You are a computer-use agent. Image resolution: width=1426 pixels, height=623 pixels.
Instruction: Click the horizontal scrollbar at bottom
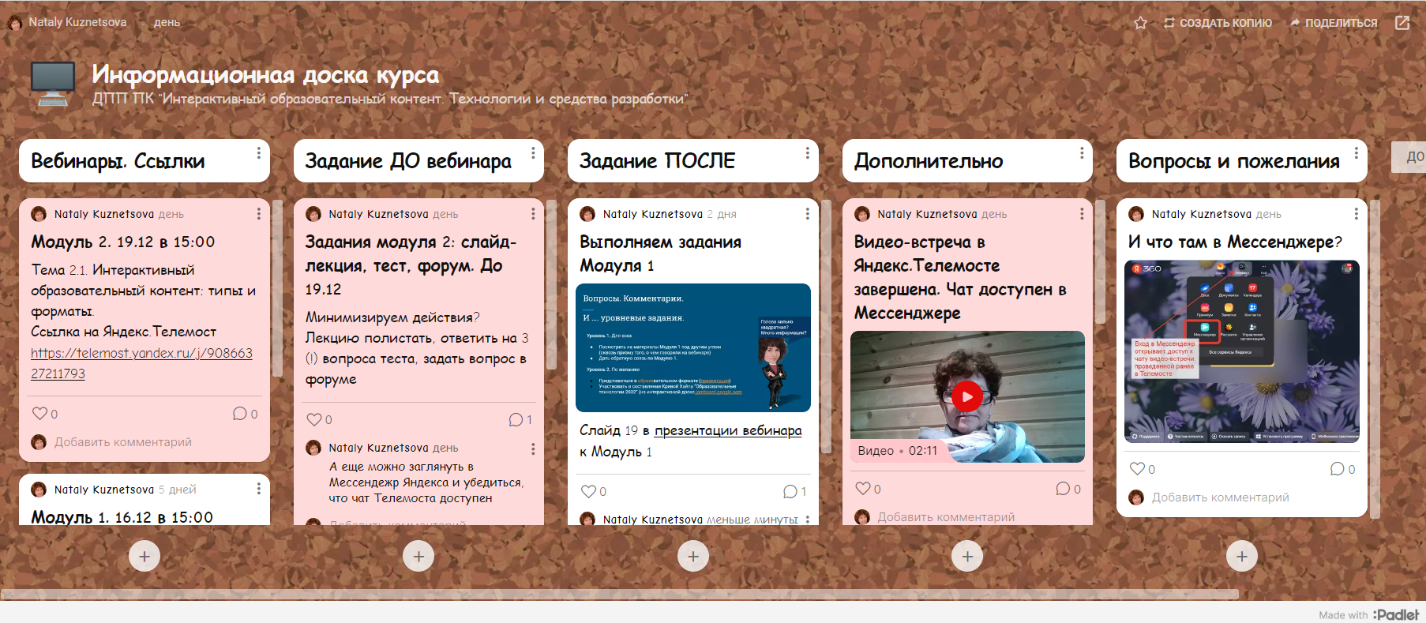coord(620,594)
